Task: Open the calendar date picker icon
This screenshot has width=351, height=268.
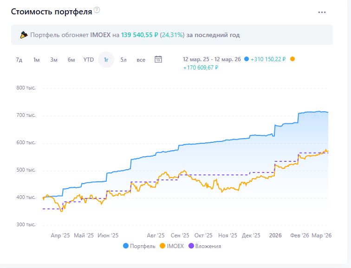Action: point(158,59)
